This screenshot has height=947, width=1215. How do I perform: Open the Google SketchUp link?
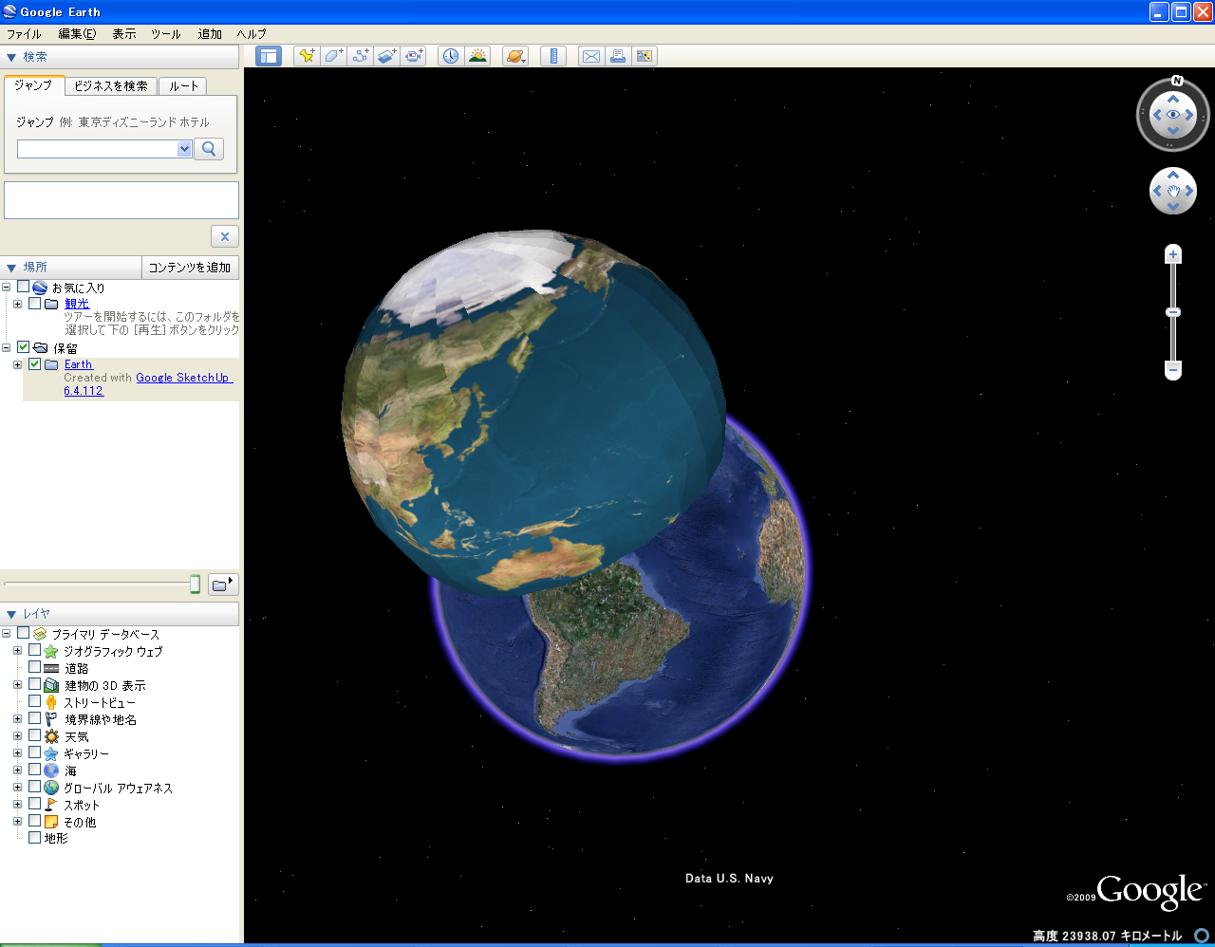coord(182,378)
